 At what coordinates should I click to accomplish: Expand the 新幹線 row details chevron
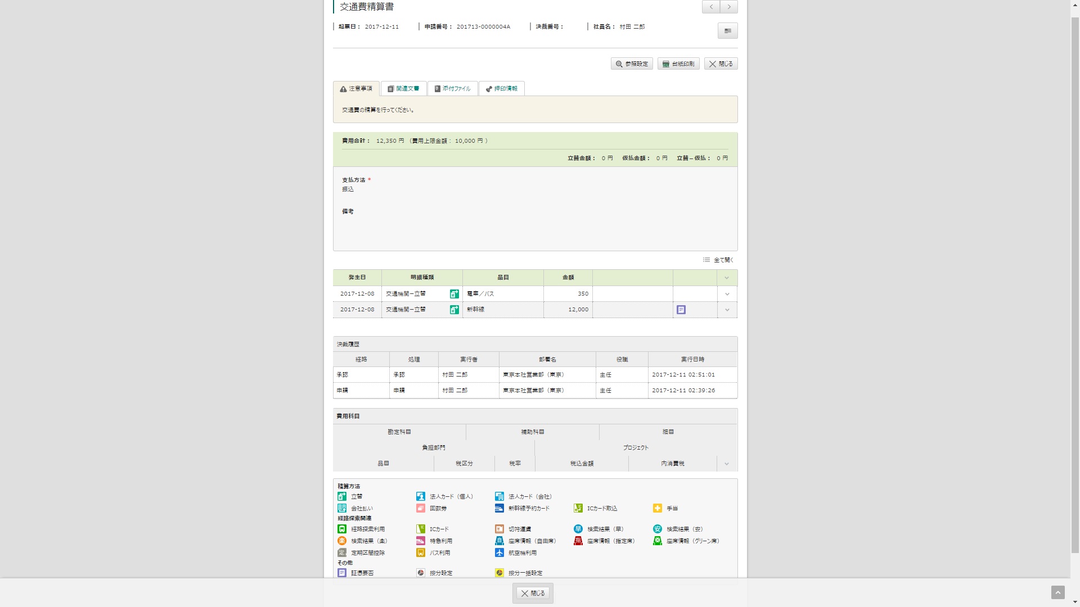[x=727, y=310]
